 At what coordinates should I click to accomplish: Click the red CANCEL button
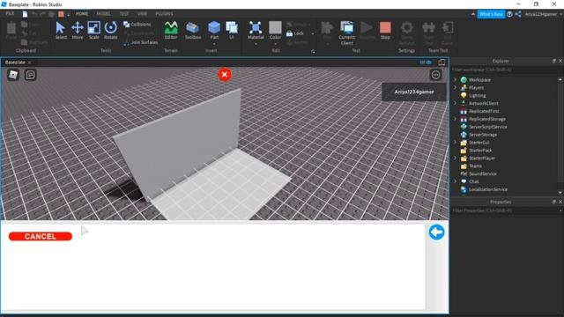point(41,237)
